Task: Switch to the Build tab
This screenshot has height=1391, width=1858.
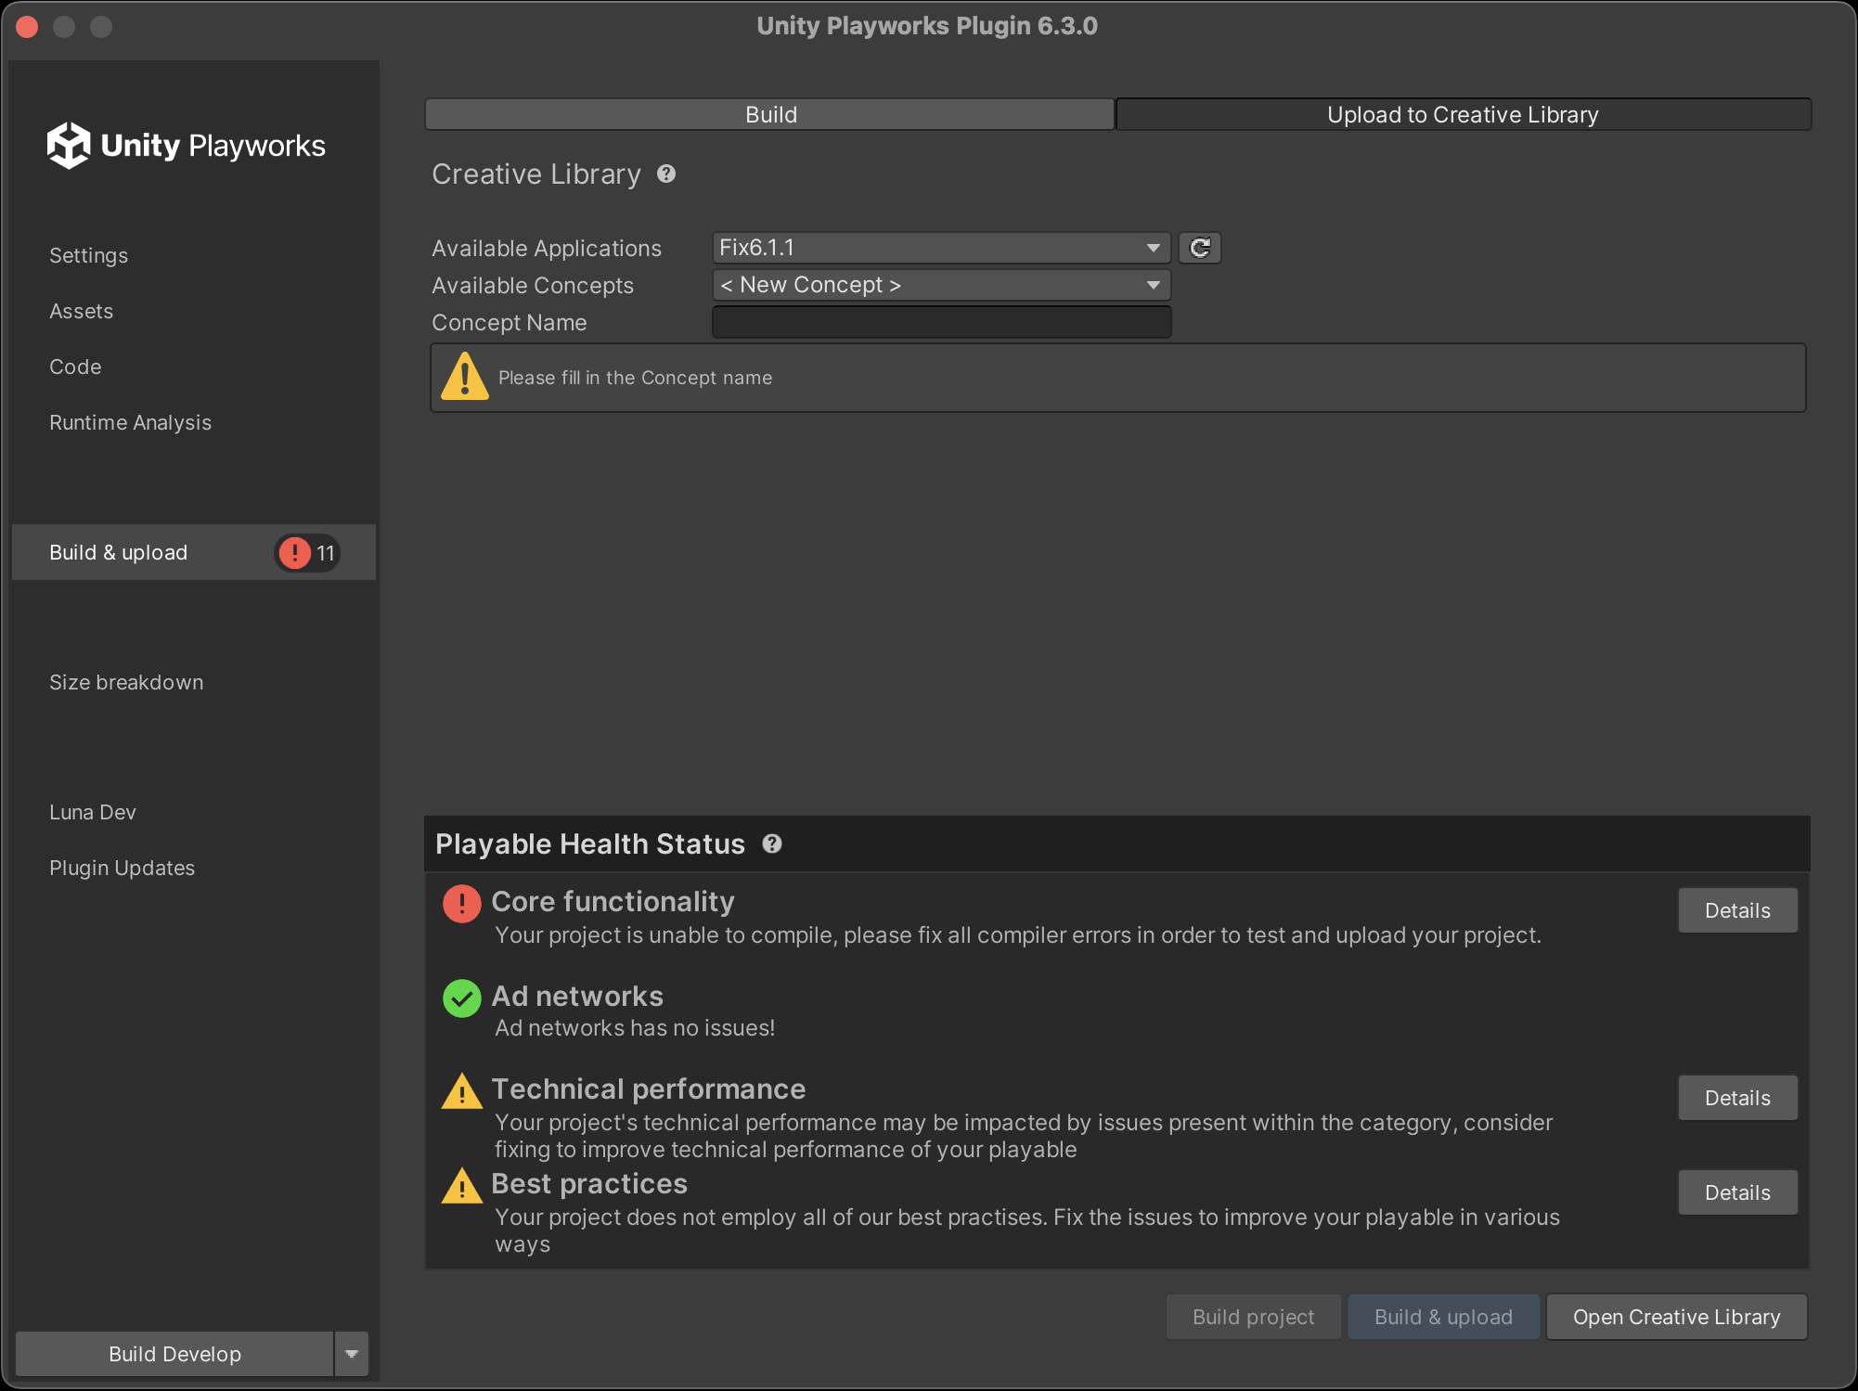Action: (770, 114)
